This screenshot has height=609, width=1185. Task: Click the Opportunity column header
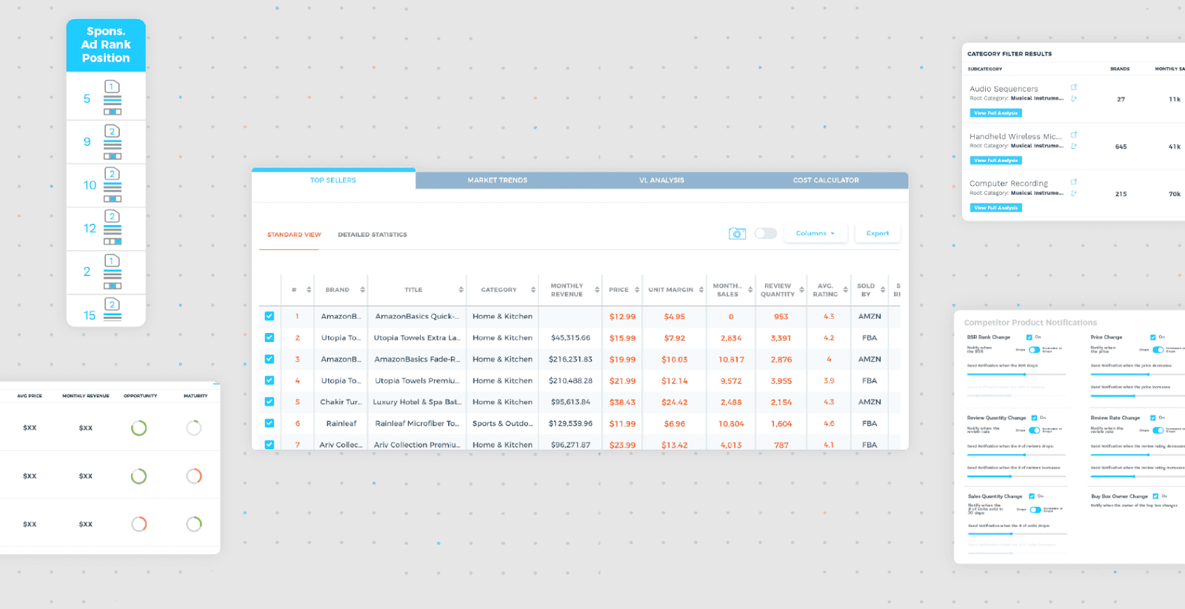[140, 396]
